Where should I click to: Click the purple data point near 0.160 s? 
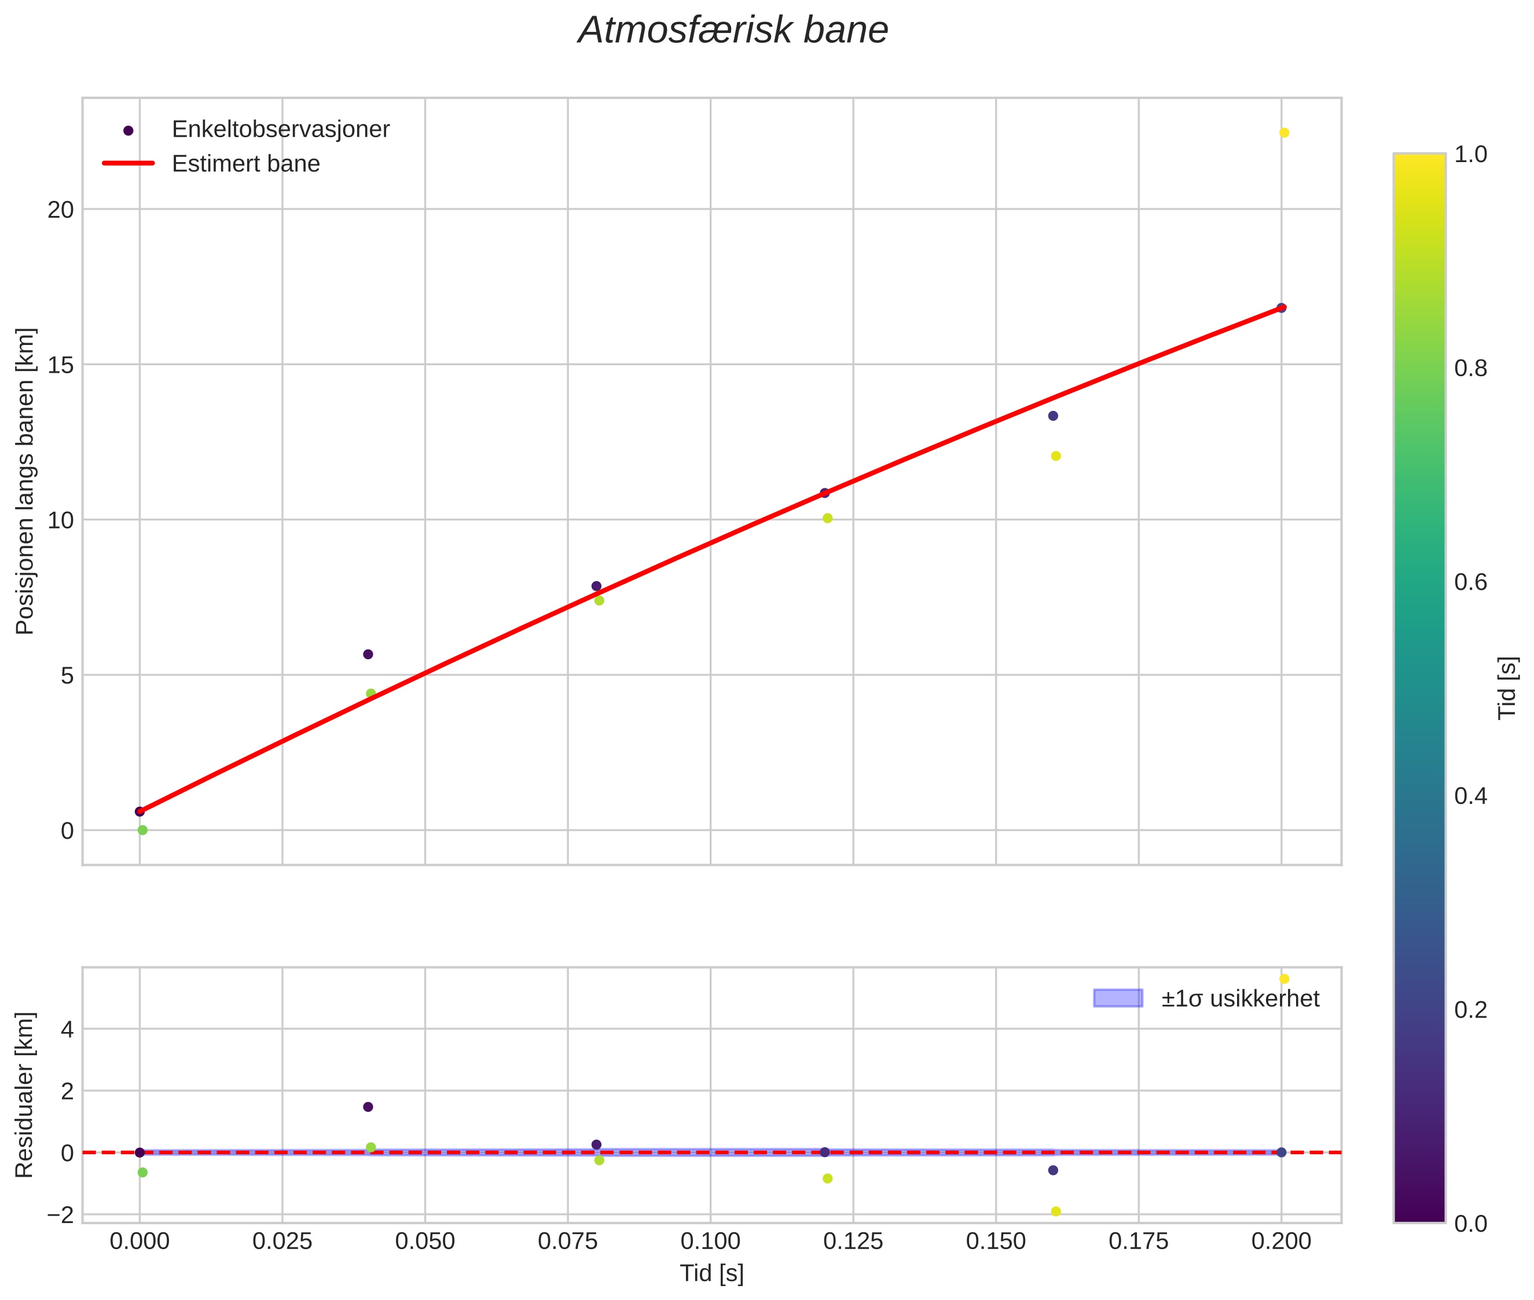pos(1054,416)
